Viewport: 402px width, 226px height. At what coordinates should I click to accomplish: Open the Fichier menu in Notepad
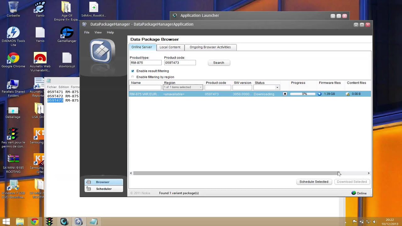[52, 87]
